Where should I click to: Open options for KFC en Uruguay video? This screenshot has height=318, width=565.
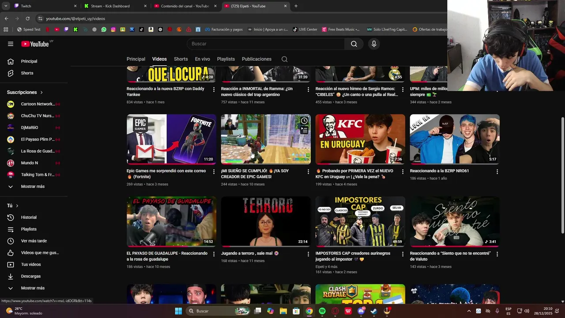click(403, 172)
